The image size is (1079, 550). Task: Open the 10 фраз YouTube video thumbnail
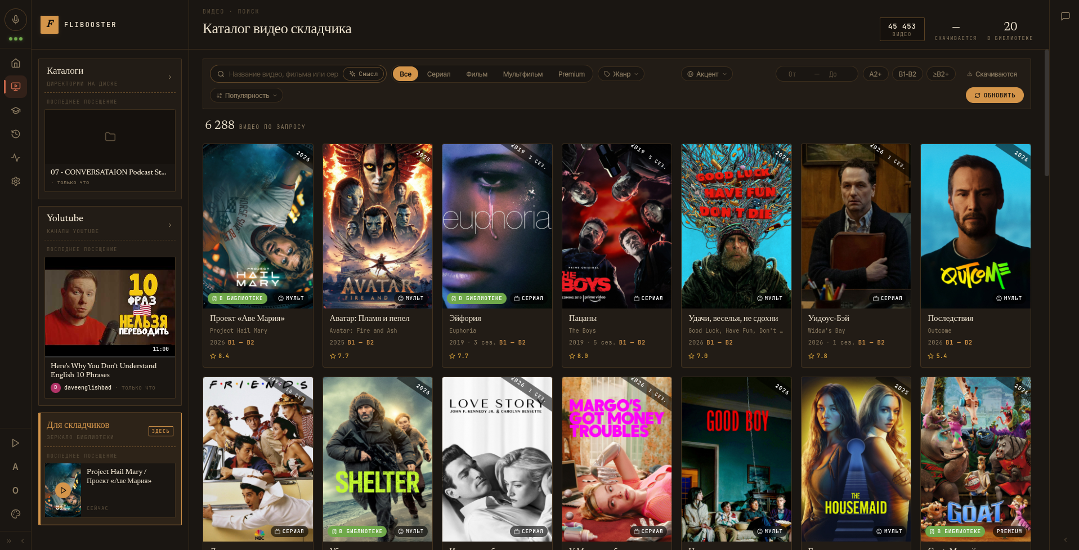pyautogui.click(x=110, y=307)
